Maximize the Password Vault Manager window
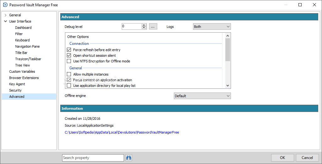 tap(300, 5)
